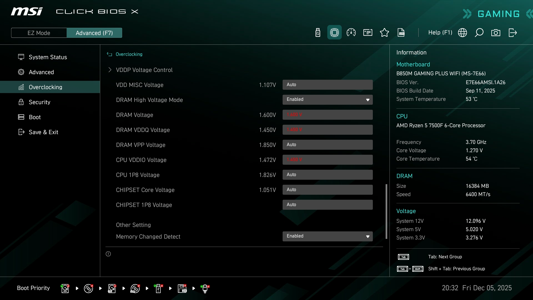The height and width of the screenshot is (300, 533).
Task: Open search with the magnifier icon
Action: 479,32
